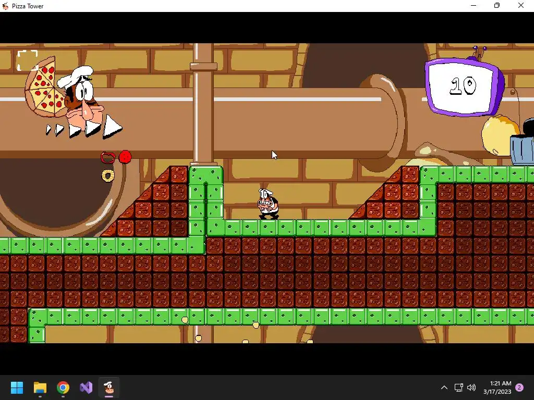Image resolution: width=534 pixels, height=400 pixels.
Task: Open Visual Studio from taskbar
Action: (86, 387)
